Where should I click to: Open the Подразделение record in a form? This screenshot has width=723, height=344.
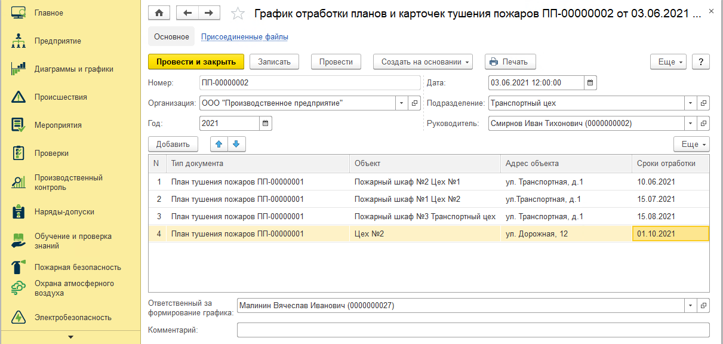tap(704, 103)
